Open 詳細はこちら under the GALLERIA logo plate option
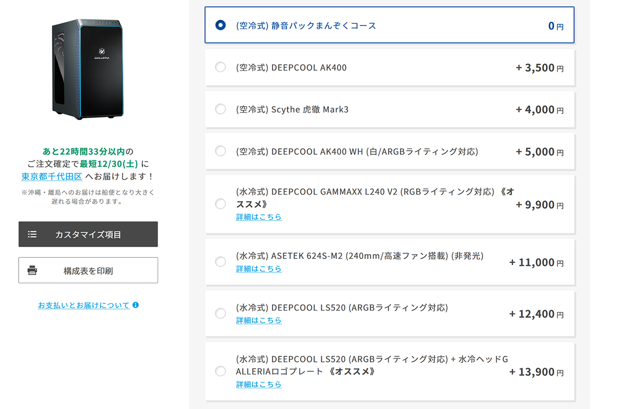Image resolution: width=622 pixels, height=409 pixels. click(x=259, y=385)
